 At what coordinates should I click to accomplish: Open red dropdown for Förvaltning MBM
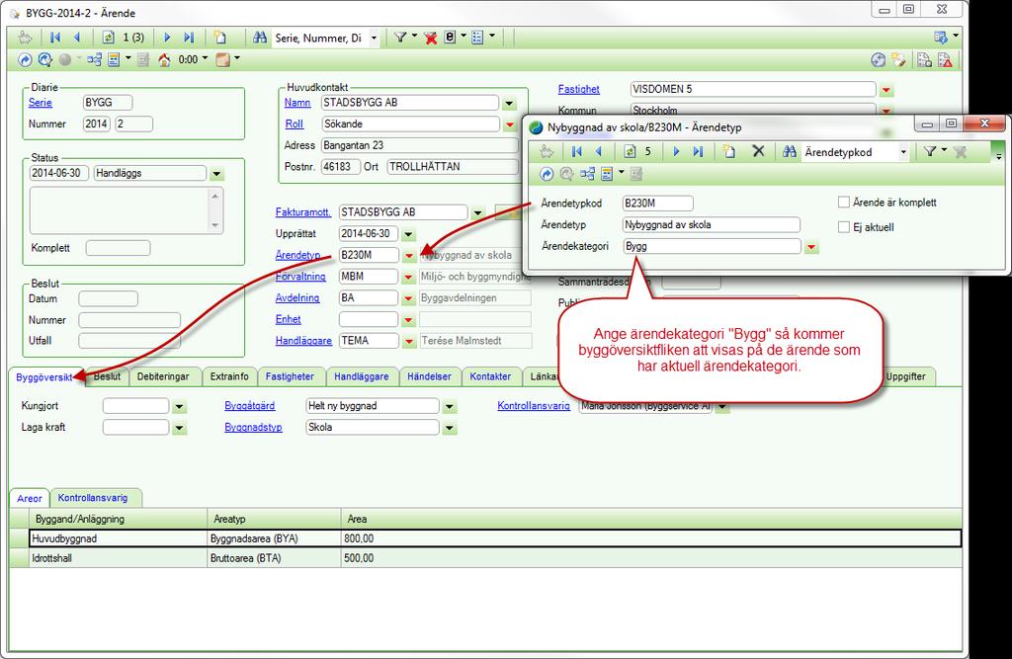click(408, 277)
